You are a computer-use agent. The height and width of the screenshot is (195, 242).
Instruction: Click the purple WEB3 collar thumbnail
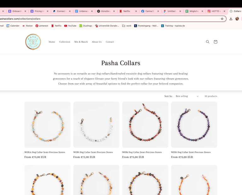[194, 125]
